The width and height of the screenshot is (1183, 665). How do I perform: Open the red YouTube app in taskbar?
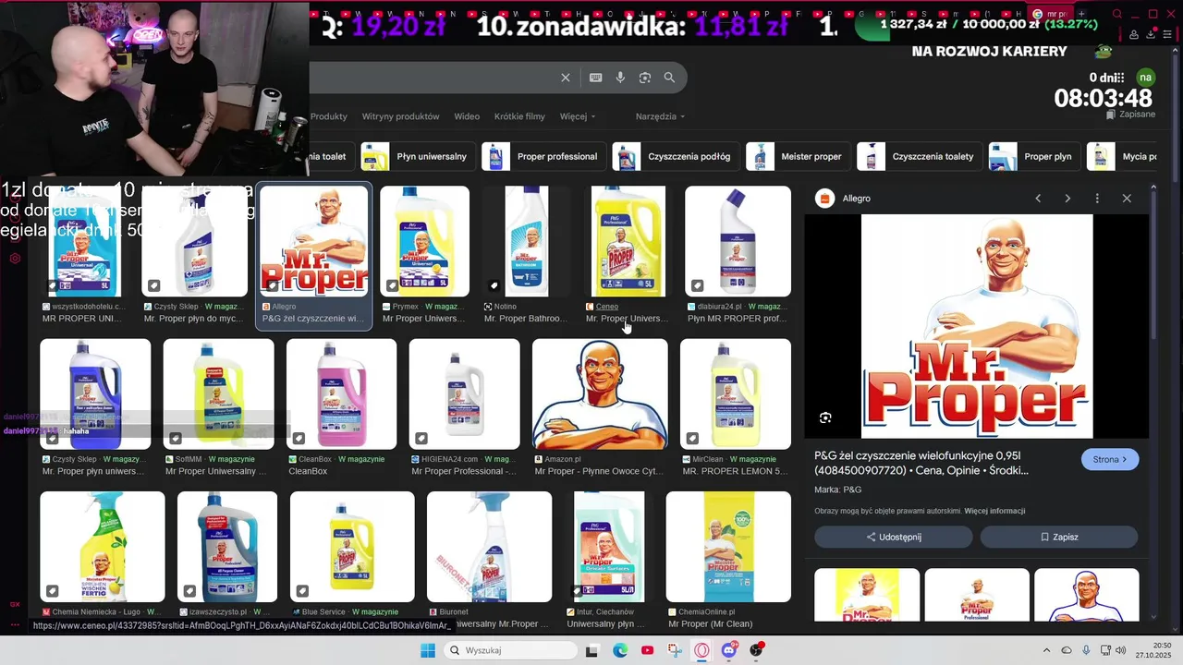(x=647, y=650)
